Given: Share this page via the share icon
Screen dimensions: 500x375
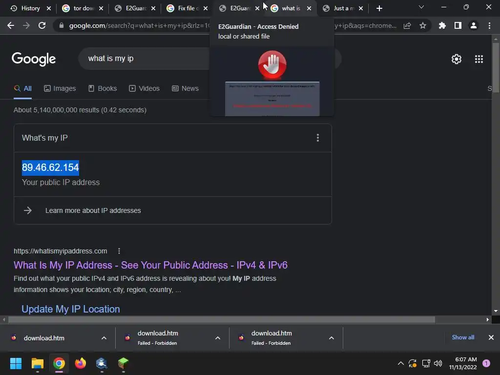Looking at the screenshot, I should click(407, 25).
